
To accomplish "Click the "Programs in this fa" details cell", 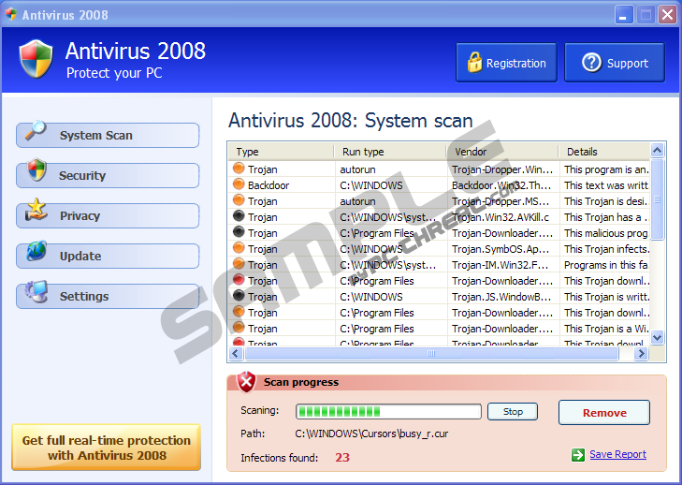I will pyautogui.click(x=605, y=265).
